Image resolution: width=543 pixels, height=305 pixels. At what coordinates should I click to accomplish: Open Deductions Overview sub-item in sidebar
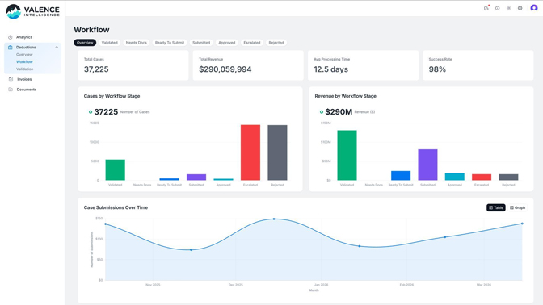pos(24,55)
